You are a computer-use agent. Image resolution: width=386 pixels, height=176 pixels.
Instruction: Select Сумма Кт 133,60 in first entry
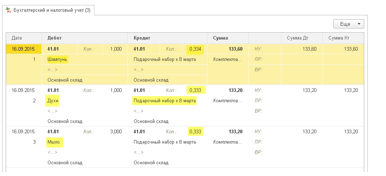343,49
